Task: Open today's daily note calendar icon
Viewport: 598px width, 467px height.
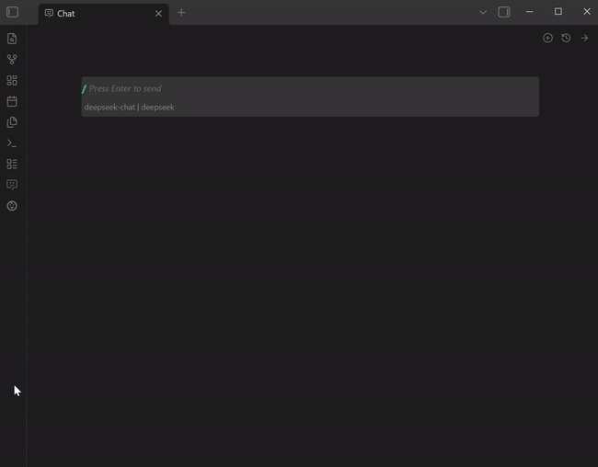Action: click(x=12, y=101)
